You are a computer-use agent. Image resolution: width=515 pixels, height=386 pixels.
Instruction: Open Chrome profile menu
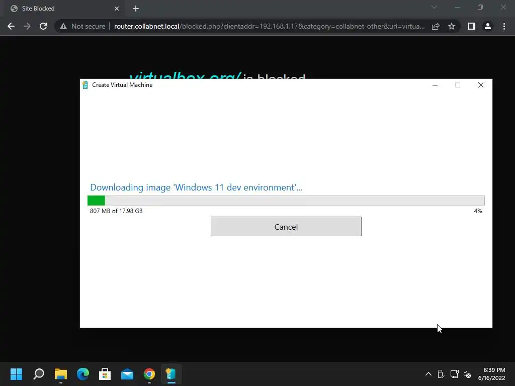click(x=488, y=26)
